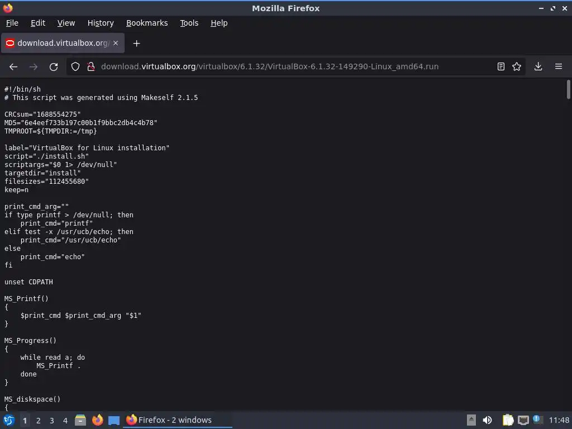Click the 11:48 clock
The height and width of the screenshot is (429, 572).
click(x=559, y=420)
